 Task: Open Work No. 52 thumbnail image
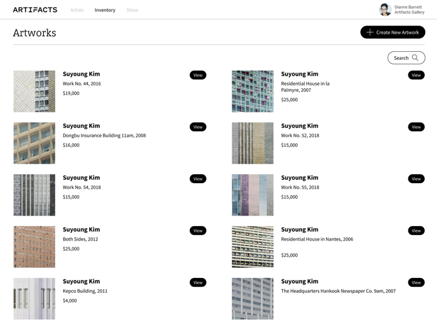[x=252, y=143]
